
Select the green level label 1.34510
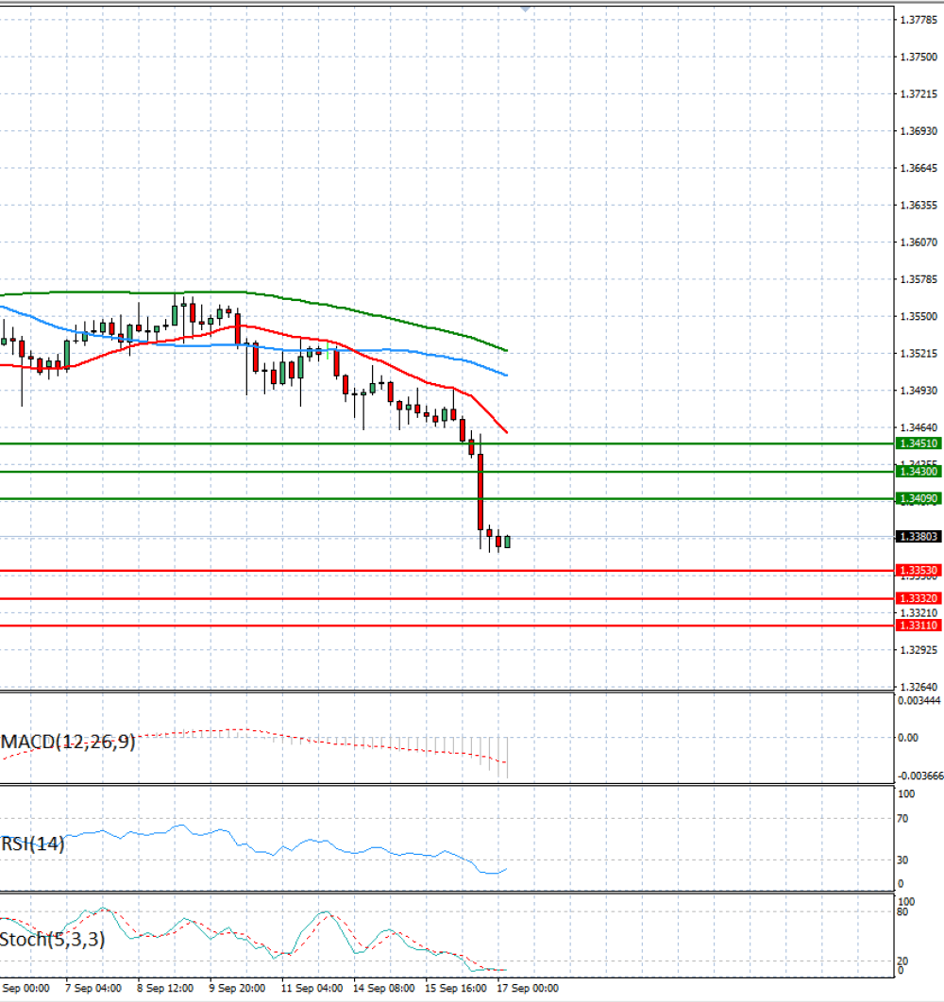[919, 443]
